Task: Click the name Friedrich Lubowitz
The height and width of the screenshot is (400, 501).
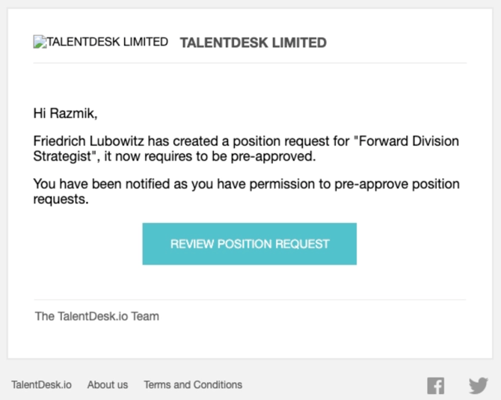Action: (89, 141)
